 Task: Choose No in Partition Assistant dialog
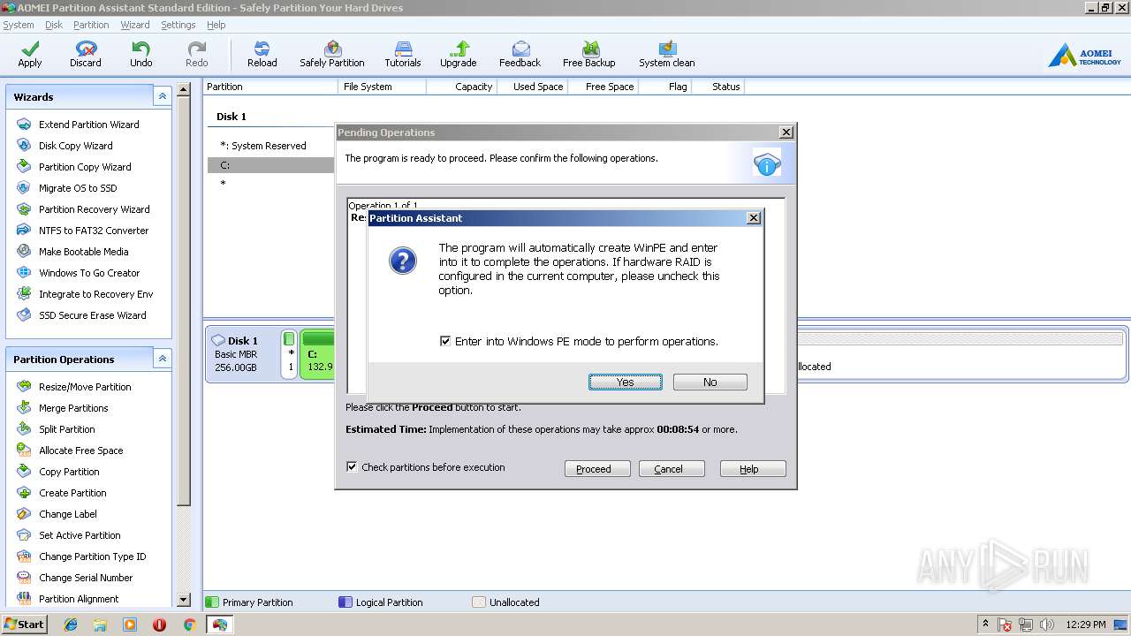(x=710, y=382)
